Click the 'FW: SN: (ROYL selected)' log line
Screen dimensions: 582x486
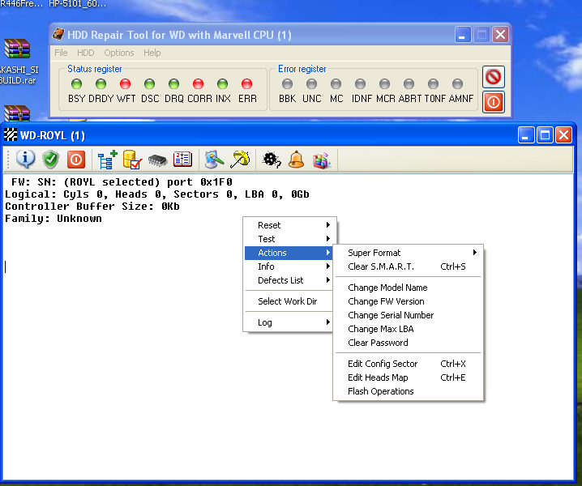pos(122,181)
